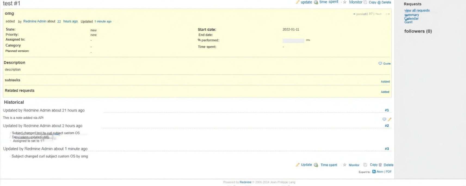Click the edit pencil icon on note #1

[389, 119]
